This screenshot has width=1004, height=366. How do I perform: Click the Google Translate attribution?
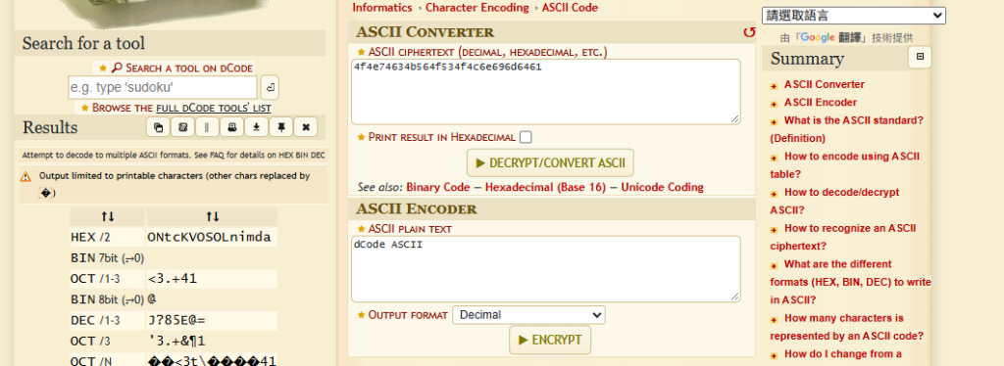[846, 38]
